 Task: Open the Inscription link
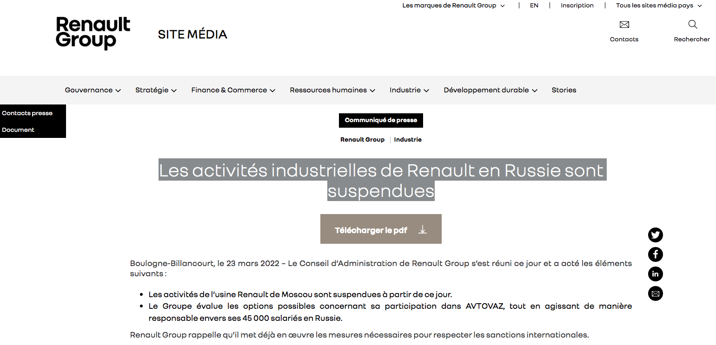[x=577, y=6]
